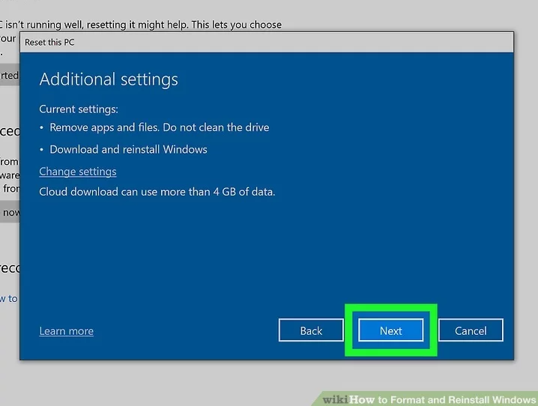Screen dimensions: 538x406
Task: Click the 'Reset this PC' title bar
Action: 267,42
